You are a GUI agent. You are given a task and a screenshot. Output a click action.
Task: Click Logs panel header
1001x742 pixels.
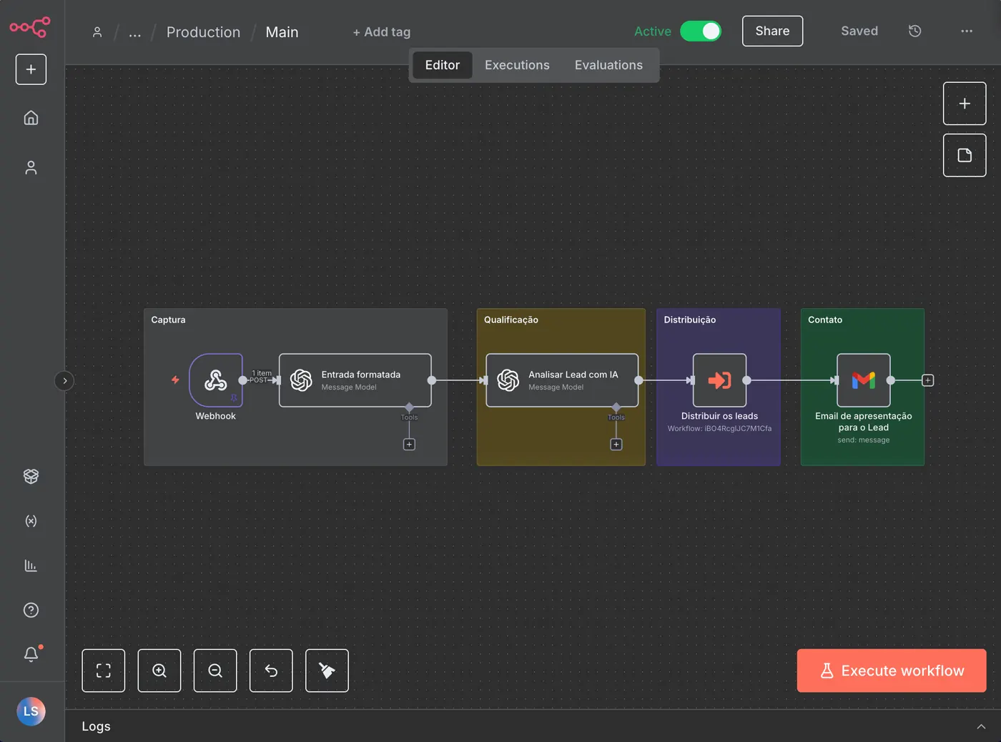(x=533, y=726)
